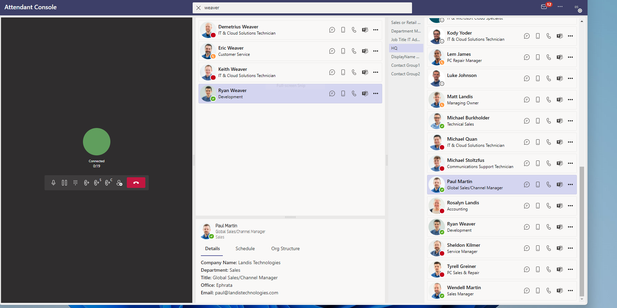Select the Contact Group1 filter
Viewport: 617px width, 308px height.
[x=406, y=65]
